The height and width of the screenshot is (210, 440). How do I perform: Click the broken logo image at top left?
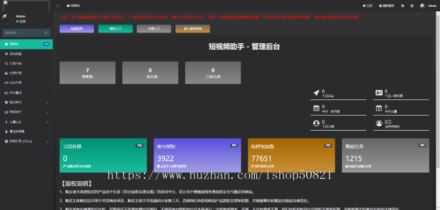(x=26, y=6)
